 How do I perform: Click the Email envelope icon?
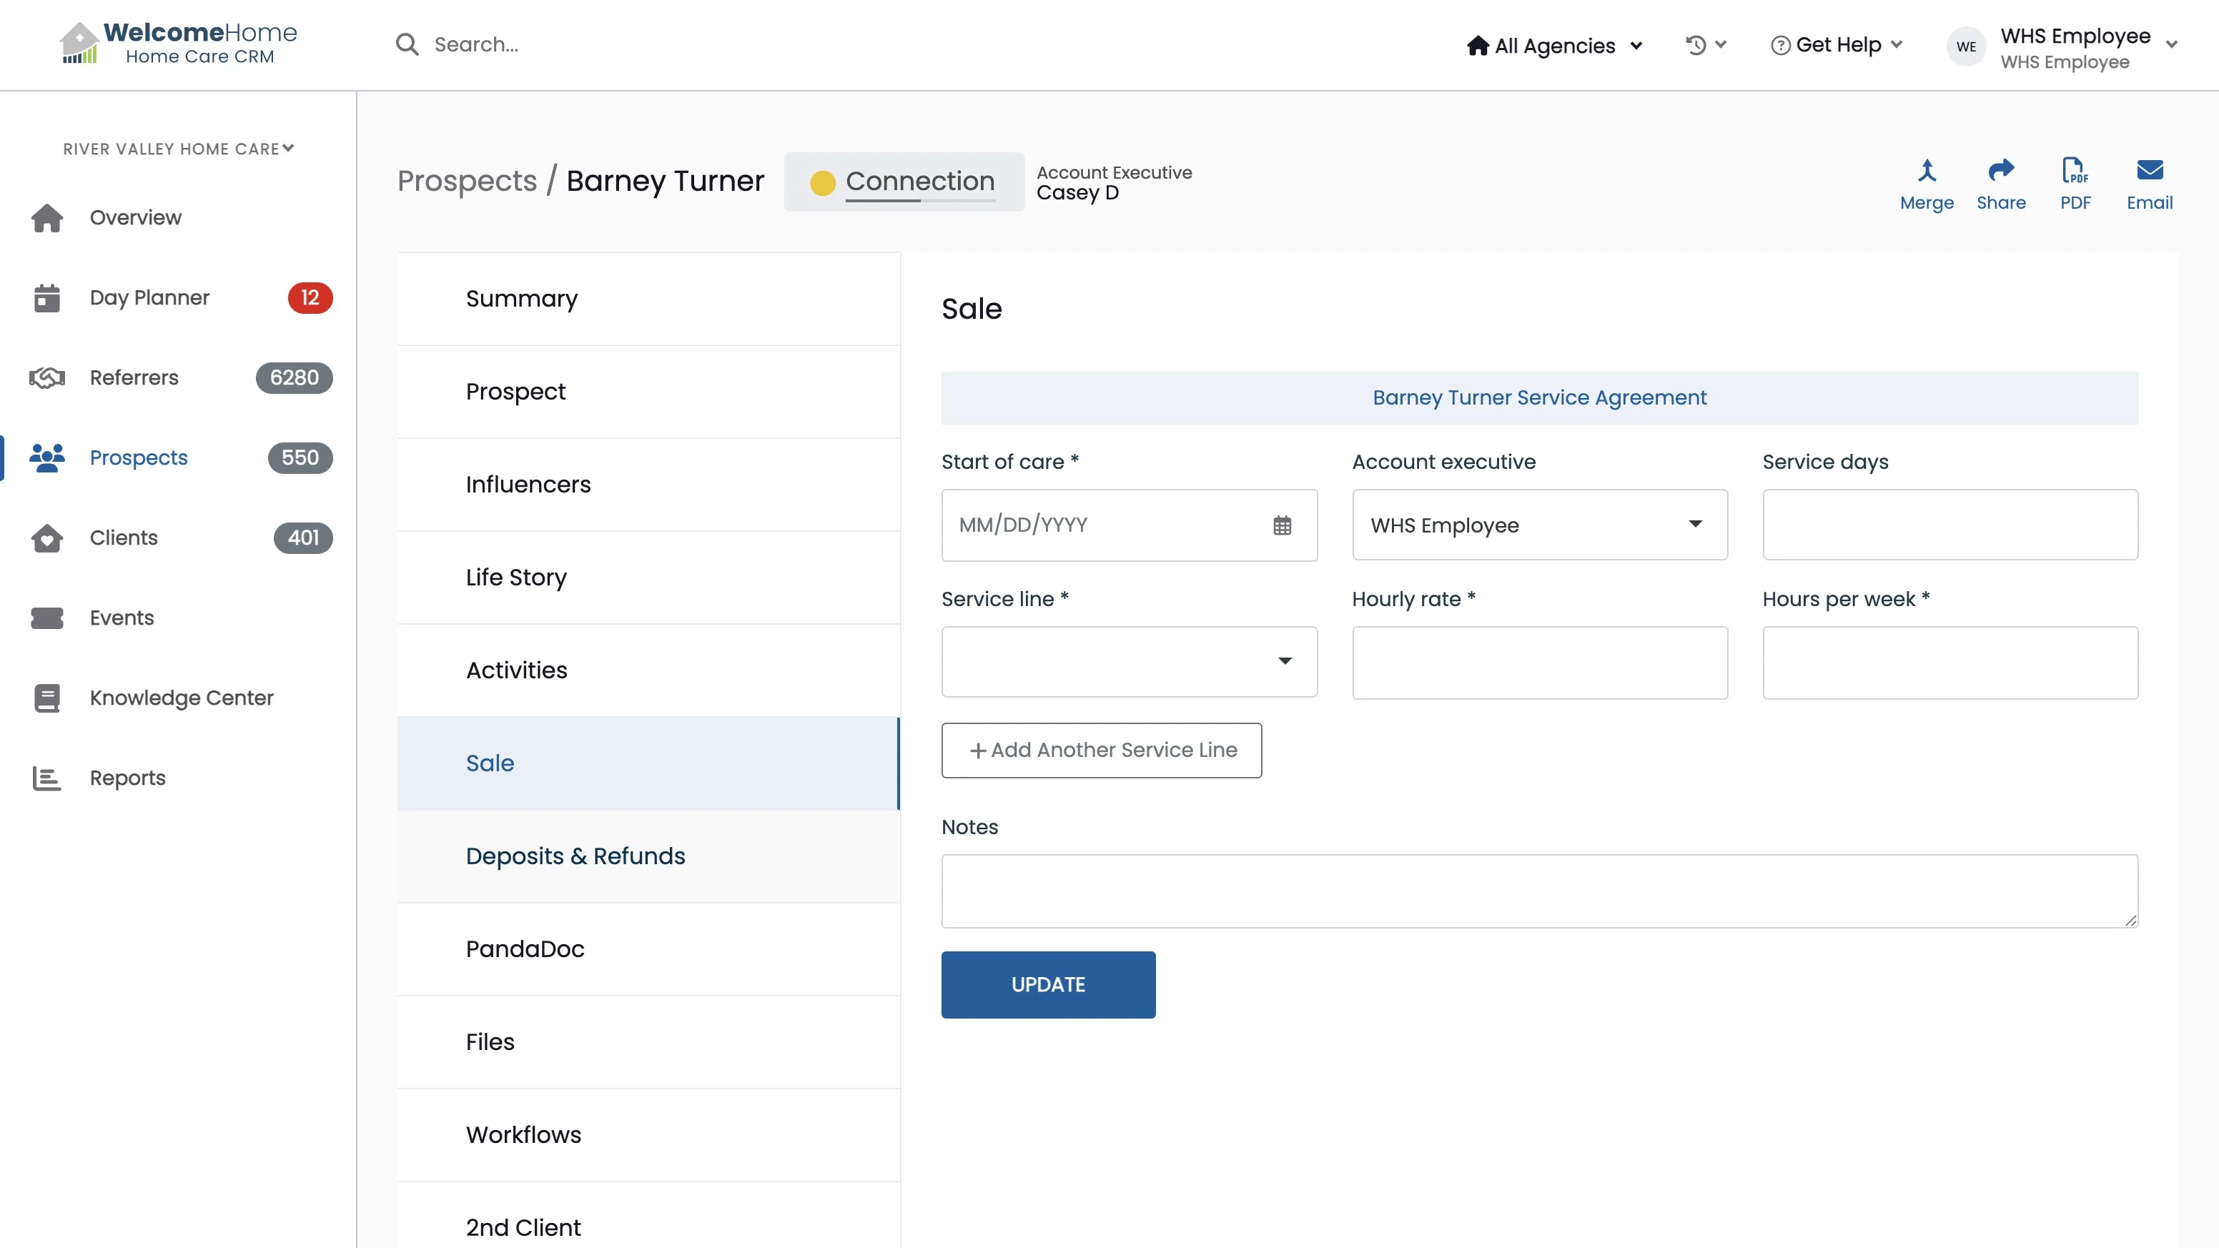point(2149,171)
